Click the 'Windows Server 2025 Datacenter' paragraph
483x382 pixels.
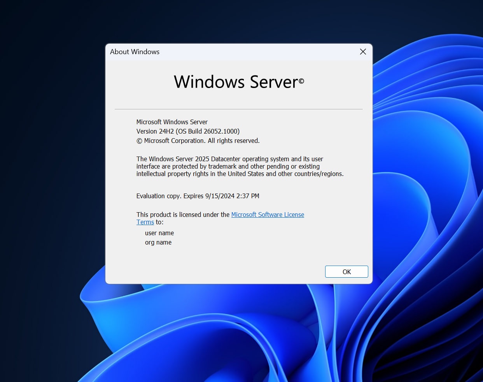[240, 166]
